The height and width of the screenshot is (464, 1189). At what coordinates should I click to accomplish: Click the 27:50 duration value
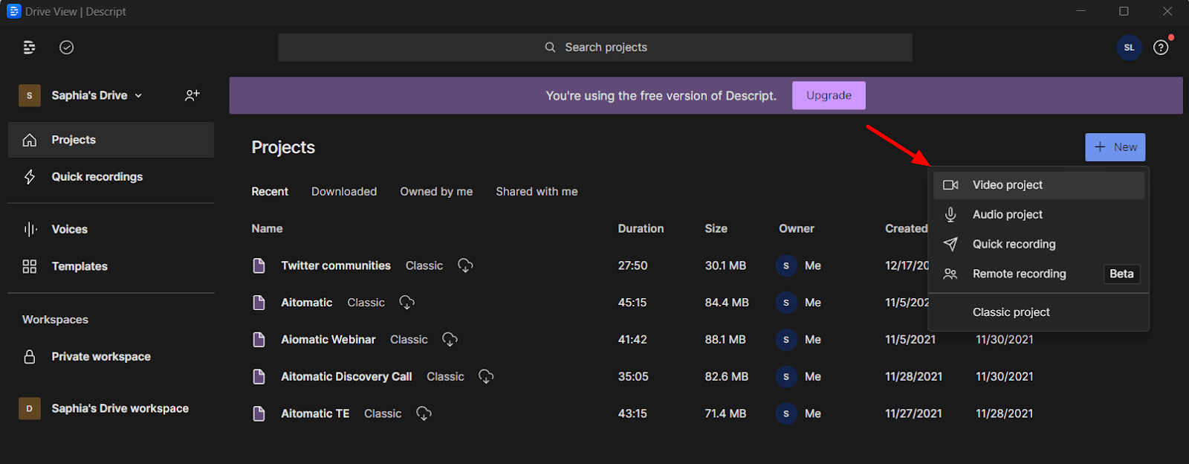632,265
